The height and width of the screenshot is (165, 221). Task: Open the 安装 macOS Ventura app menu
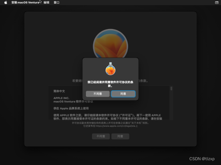[25, 2]
